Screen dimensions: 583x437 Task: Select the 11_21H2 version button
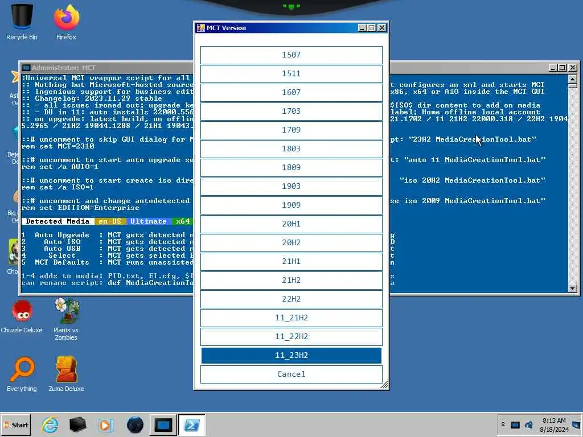coord(291,318)
